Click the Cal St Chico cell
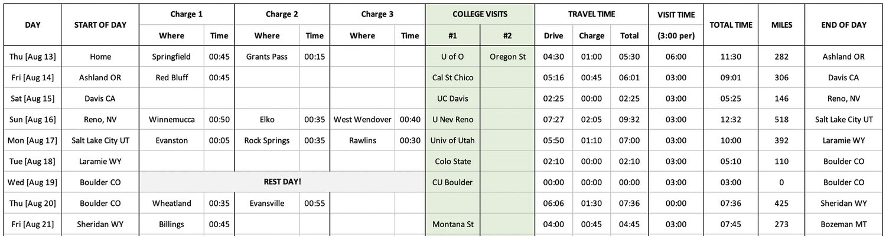 (x=452, y=77)
